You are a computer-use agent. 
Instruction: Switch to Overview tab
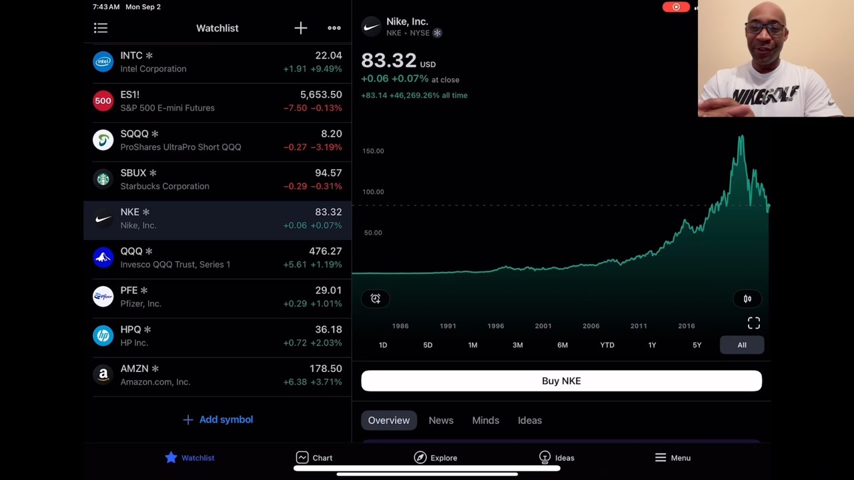coord(389,420)
